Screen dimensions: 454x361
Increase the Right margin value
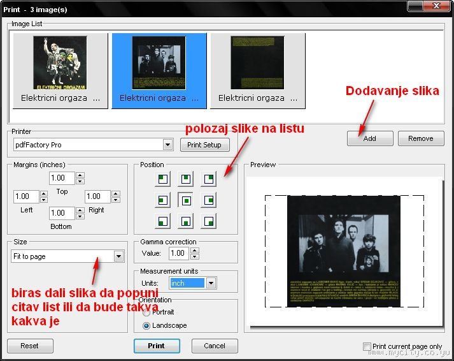116,193
